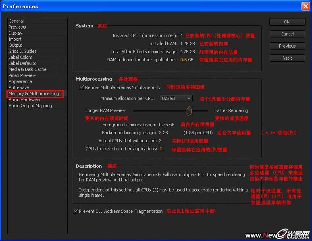Click the Total After Effects memory usage 2.75 GB
The height and width of the screenshot is (241, 312).
pos(187,52)
